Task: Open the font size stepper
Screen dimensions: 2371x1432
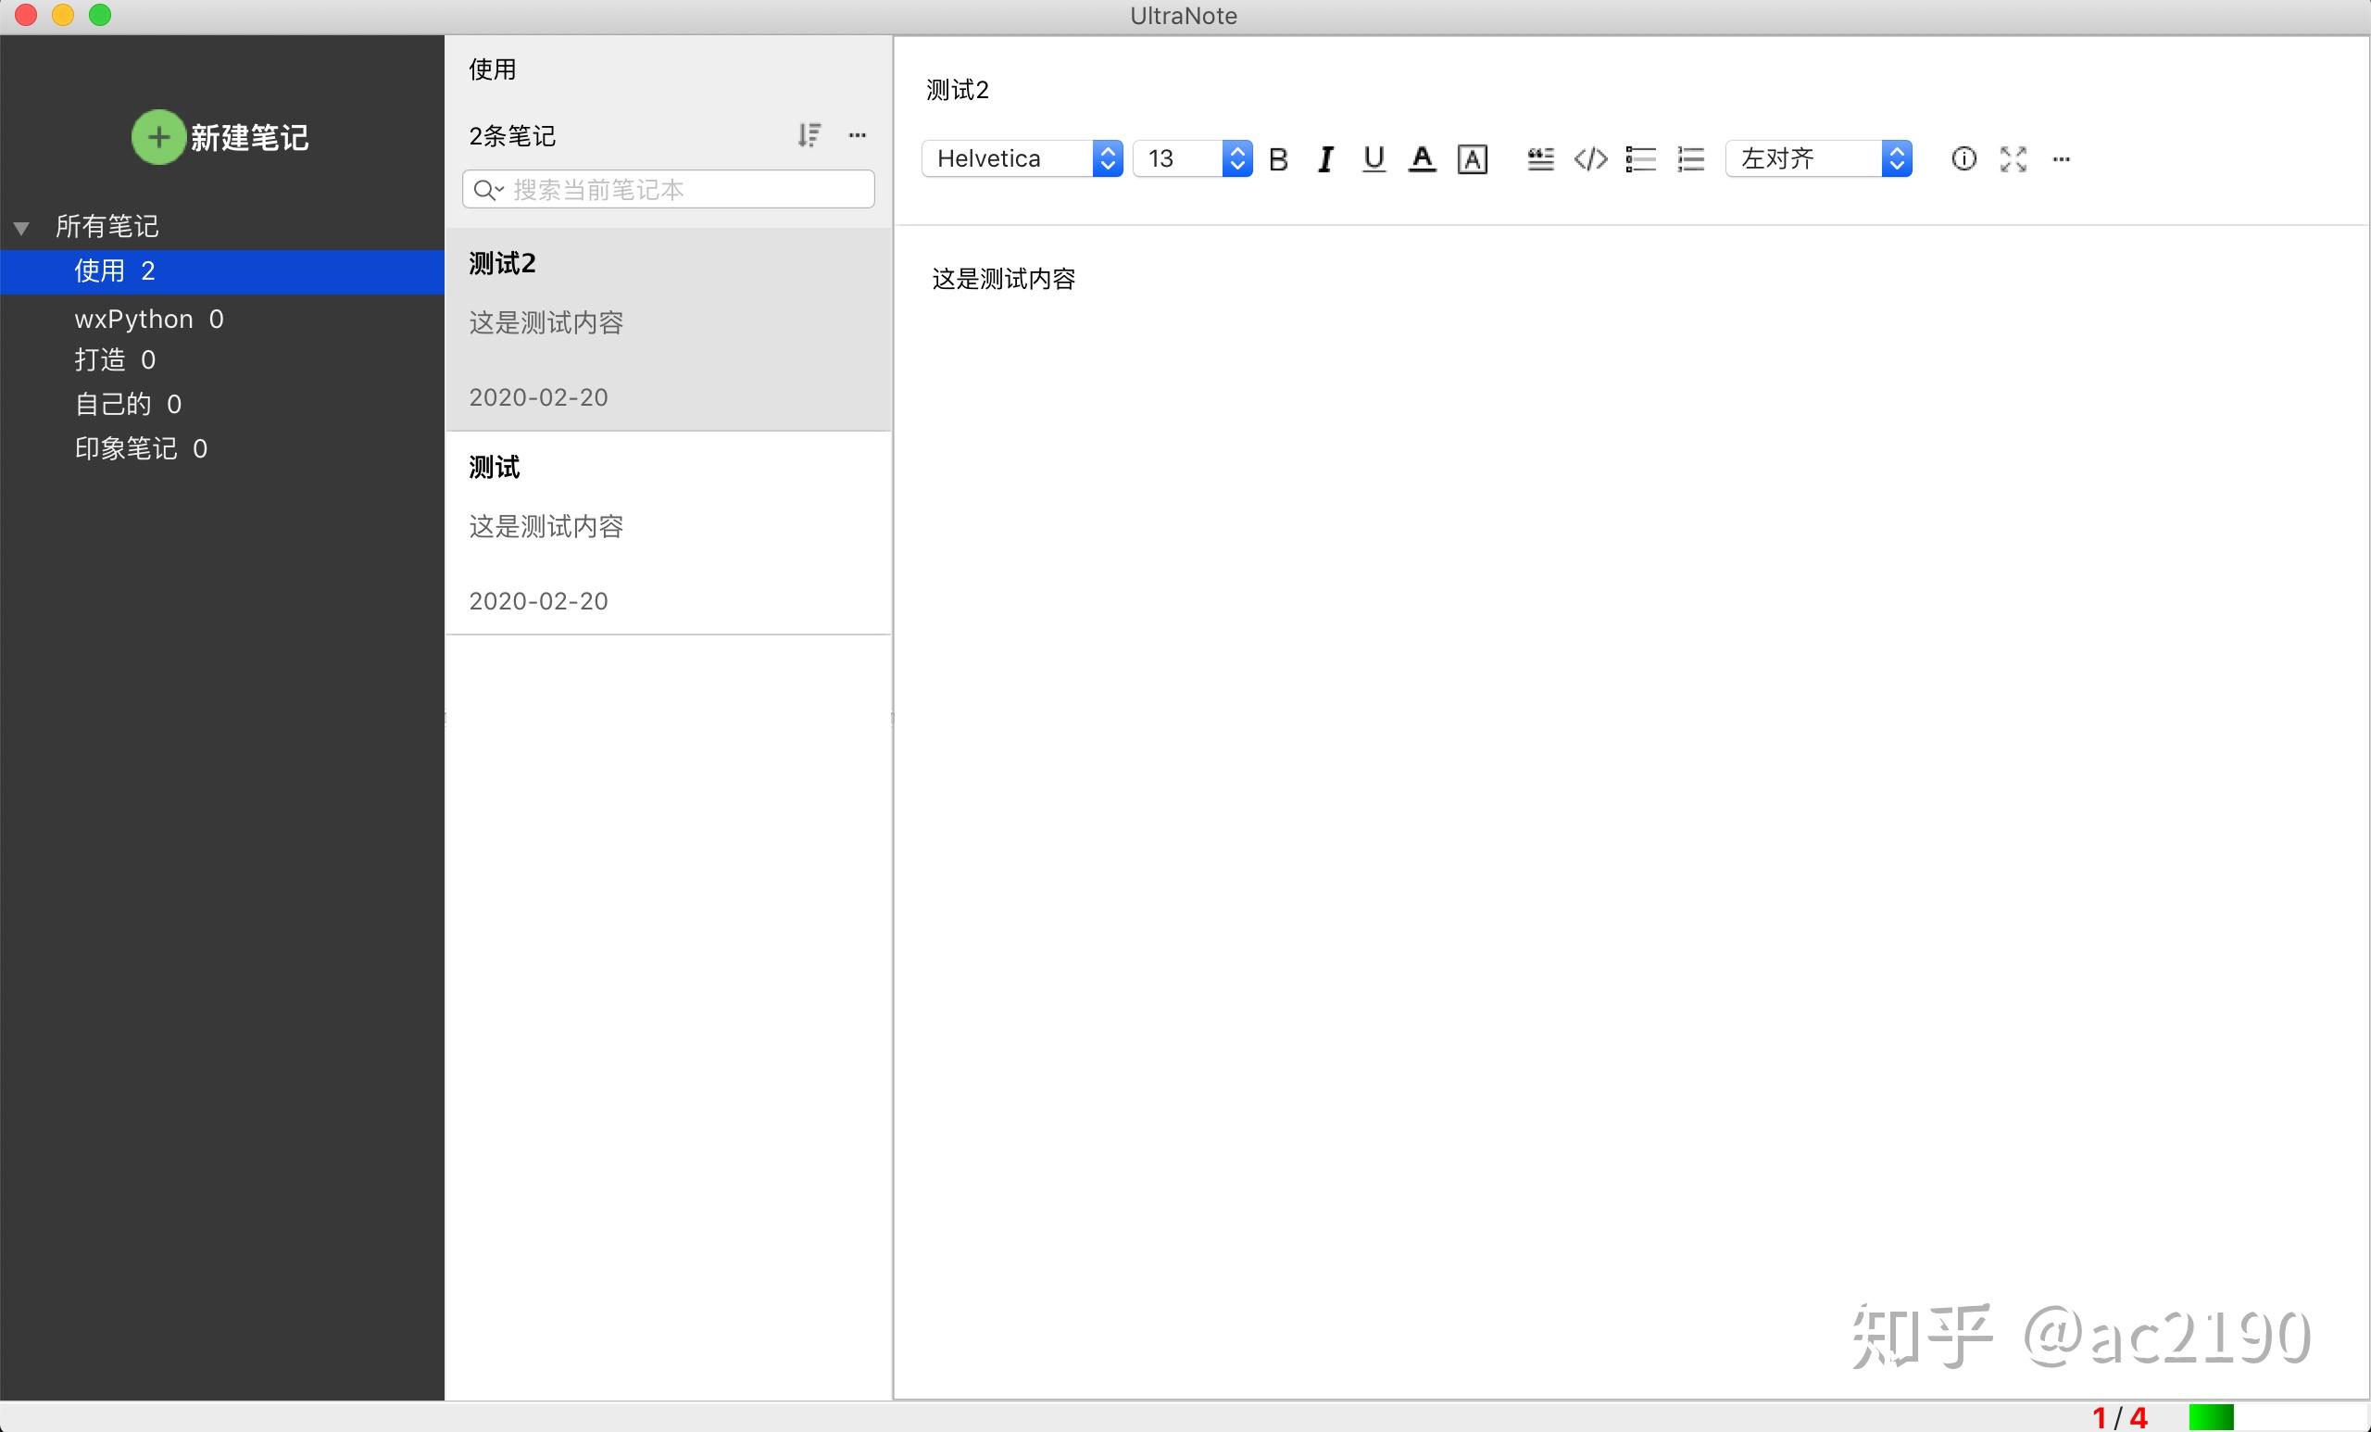Action: pyautogui.click(x=1237, y=157)
